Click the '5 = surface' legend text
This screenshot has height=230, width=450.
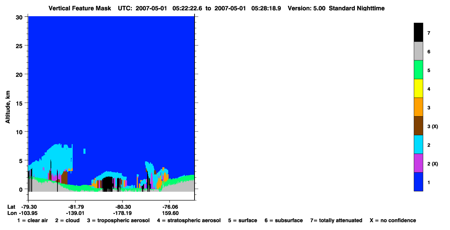click(x=242, y=220)
